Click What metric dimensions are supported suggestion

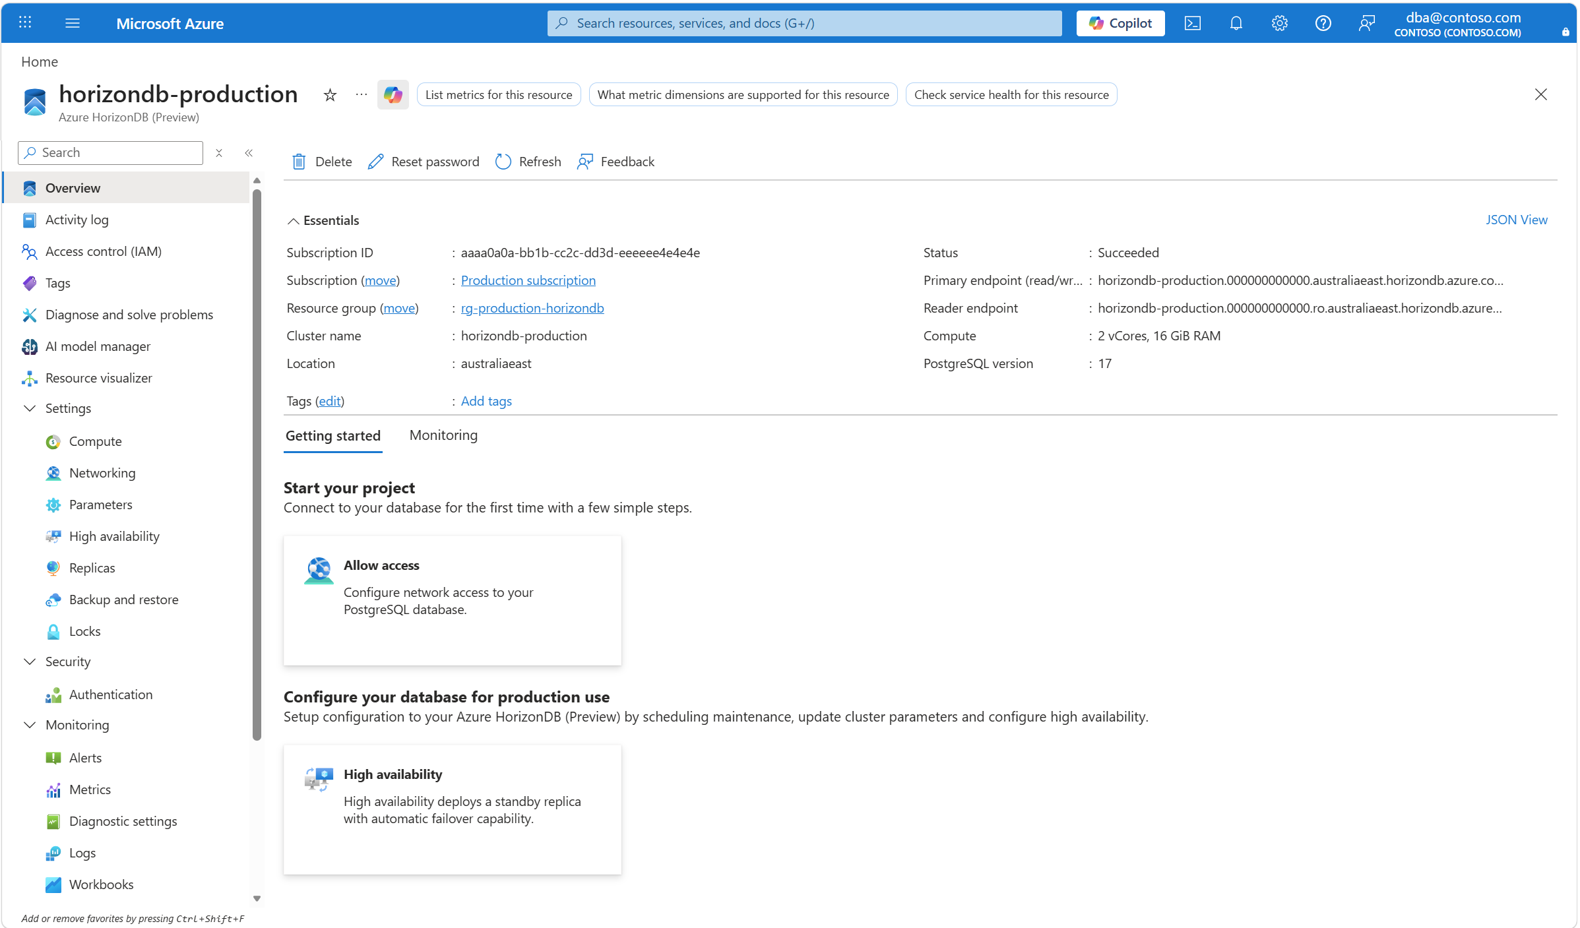click(743, 95)
